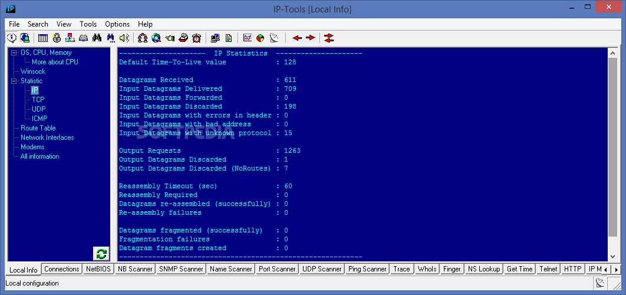
Task: Collapse the Statistic tree node
Action: tap(14, 81)
